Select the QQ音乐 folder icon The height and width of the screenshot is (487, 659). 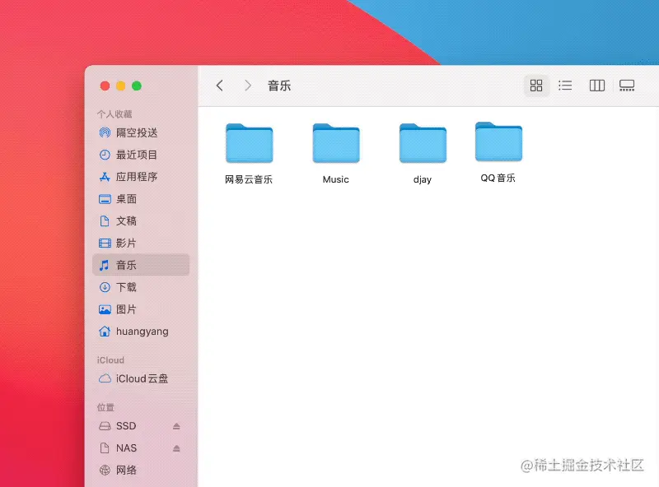498,141
